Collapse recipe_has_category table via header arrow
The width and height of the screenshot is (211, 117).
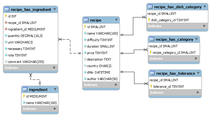point(196,39)
